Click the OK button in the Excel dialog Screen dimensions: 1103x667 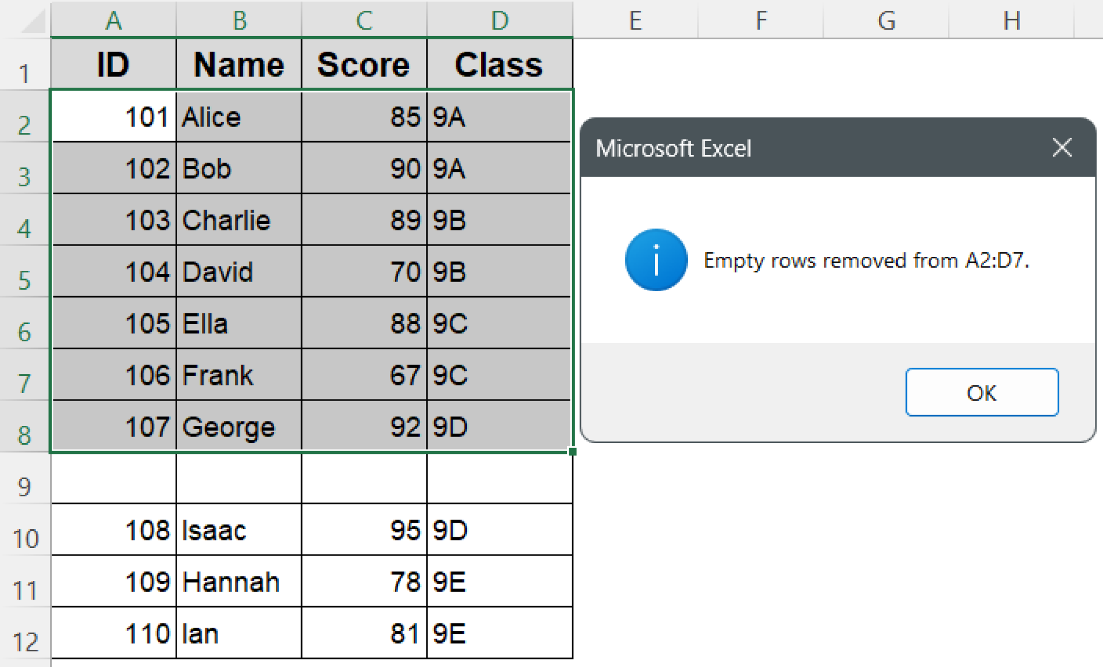(x=981, y=393)
